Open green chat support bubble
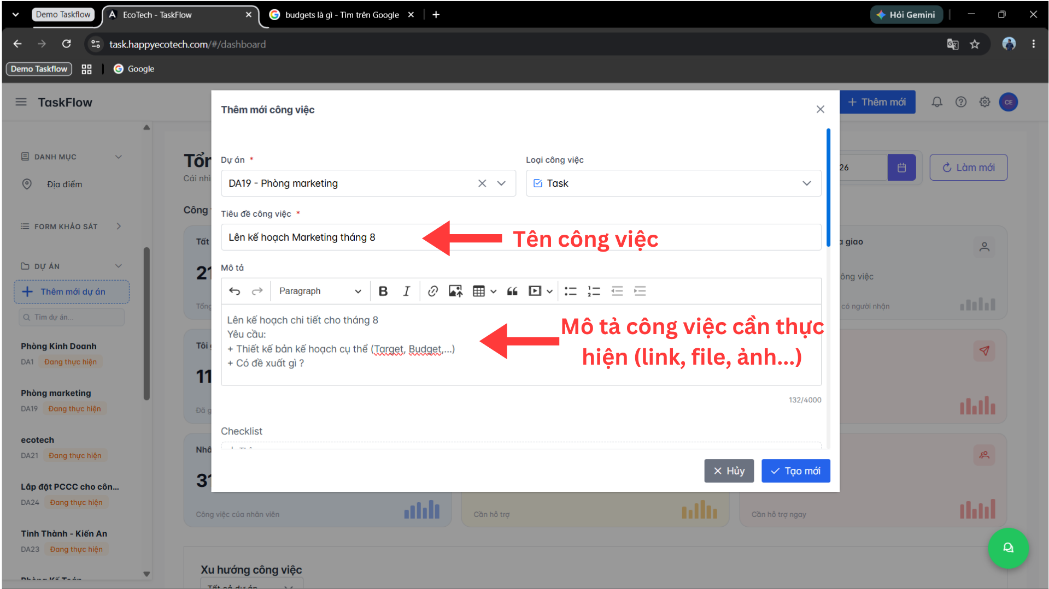 (1008, 548)
